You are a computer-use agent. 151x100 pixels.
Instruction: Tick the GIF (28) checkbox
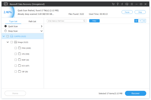16,72
